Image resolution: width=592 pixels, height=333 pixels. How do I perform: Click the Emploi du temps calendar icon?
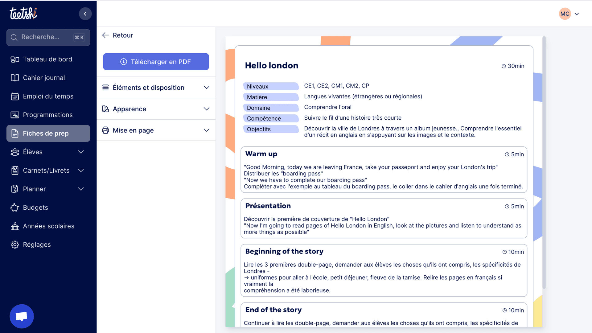coord(14,97)
